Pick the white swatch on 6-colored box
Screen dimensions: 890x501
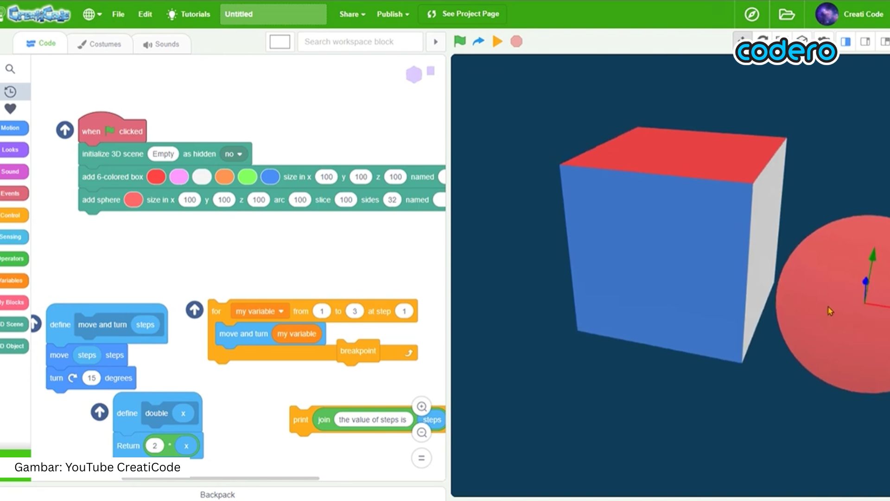(x=202, y=177)
